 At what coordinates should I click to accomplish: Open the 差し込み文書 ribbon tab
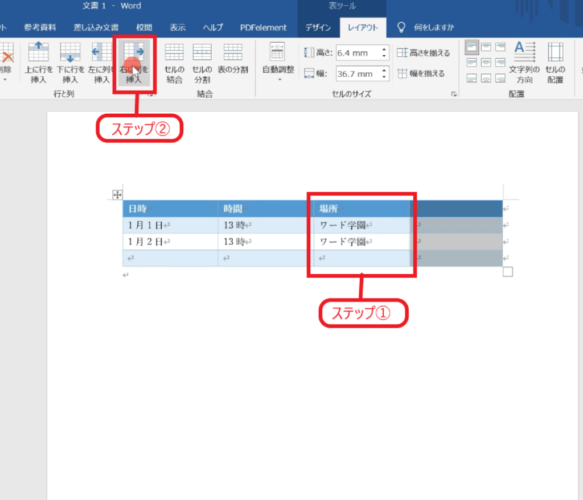pos(96,27)
